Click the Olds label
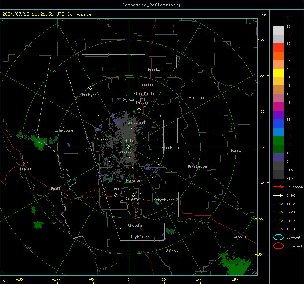This screenshot has width=304, height=284. click(x=129, y=141)
